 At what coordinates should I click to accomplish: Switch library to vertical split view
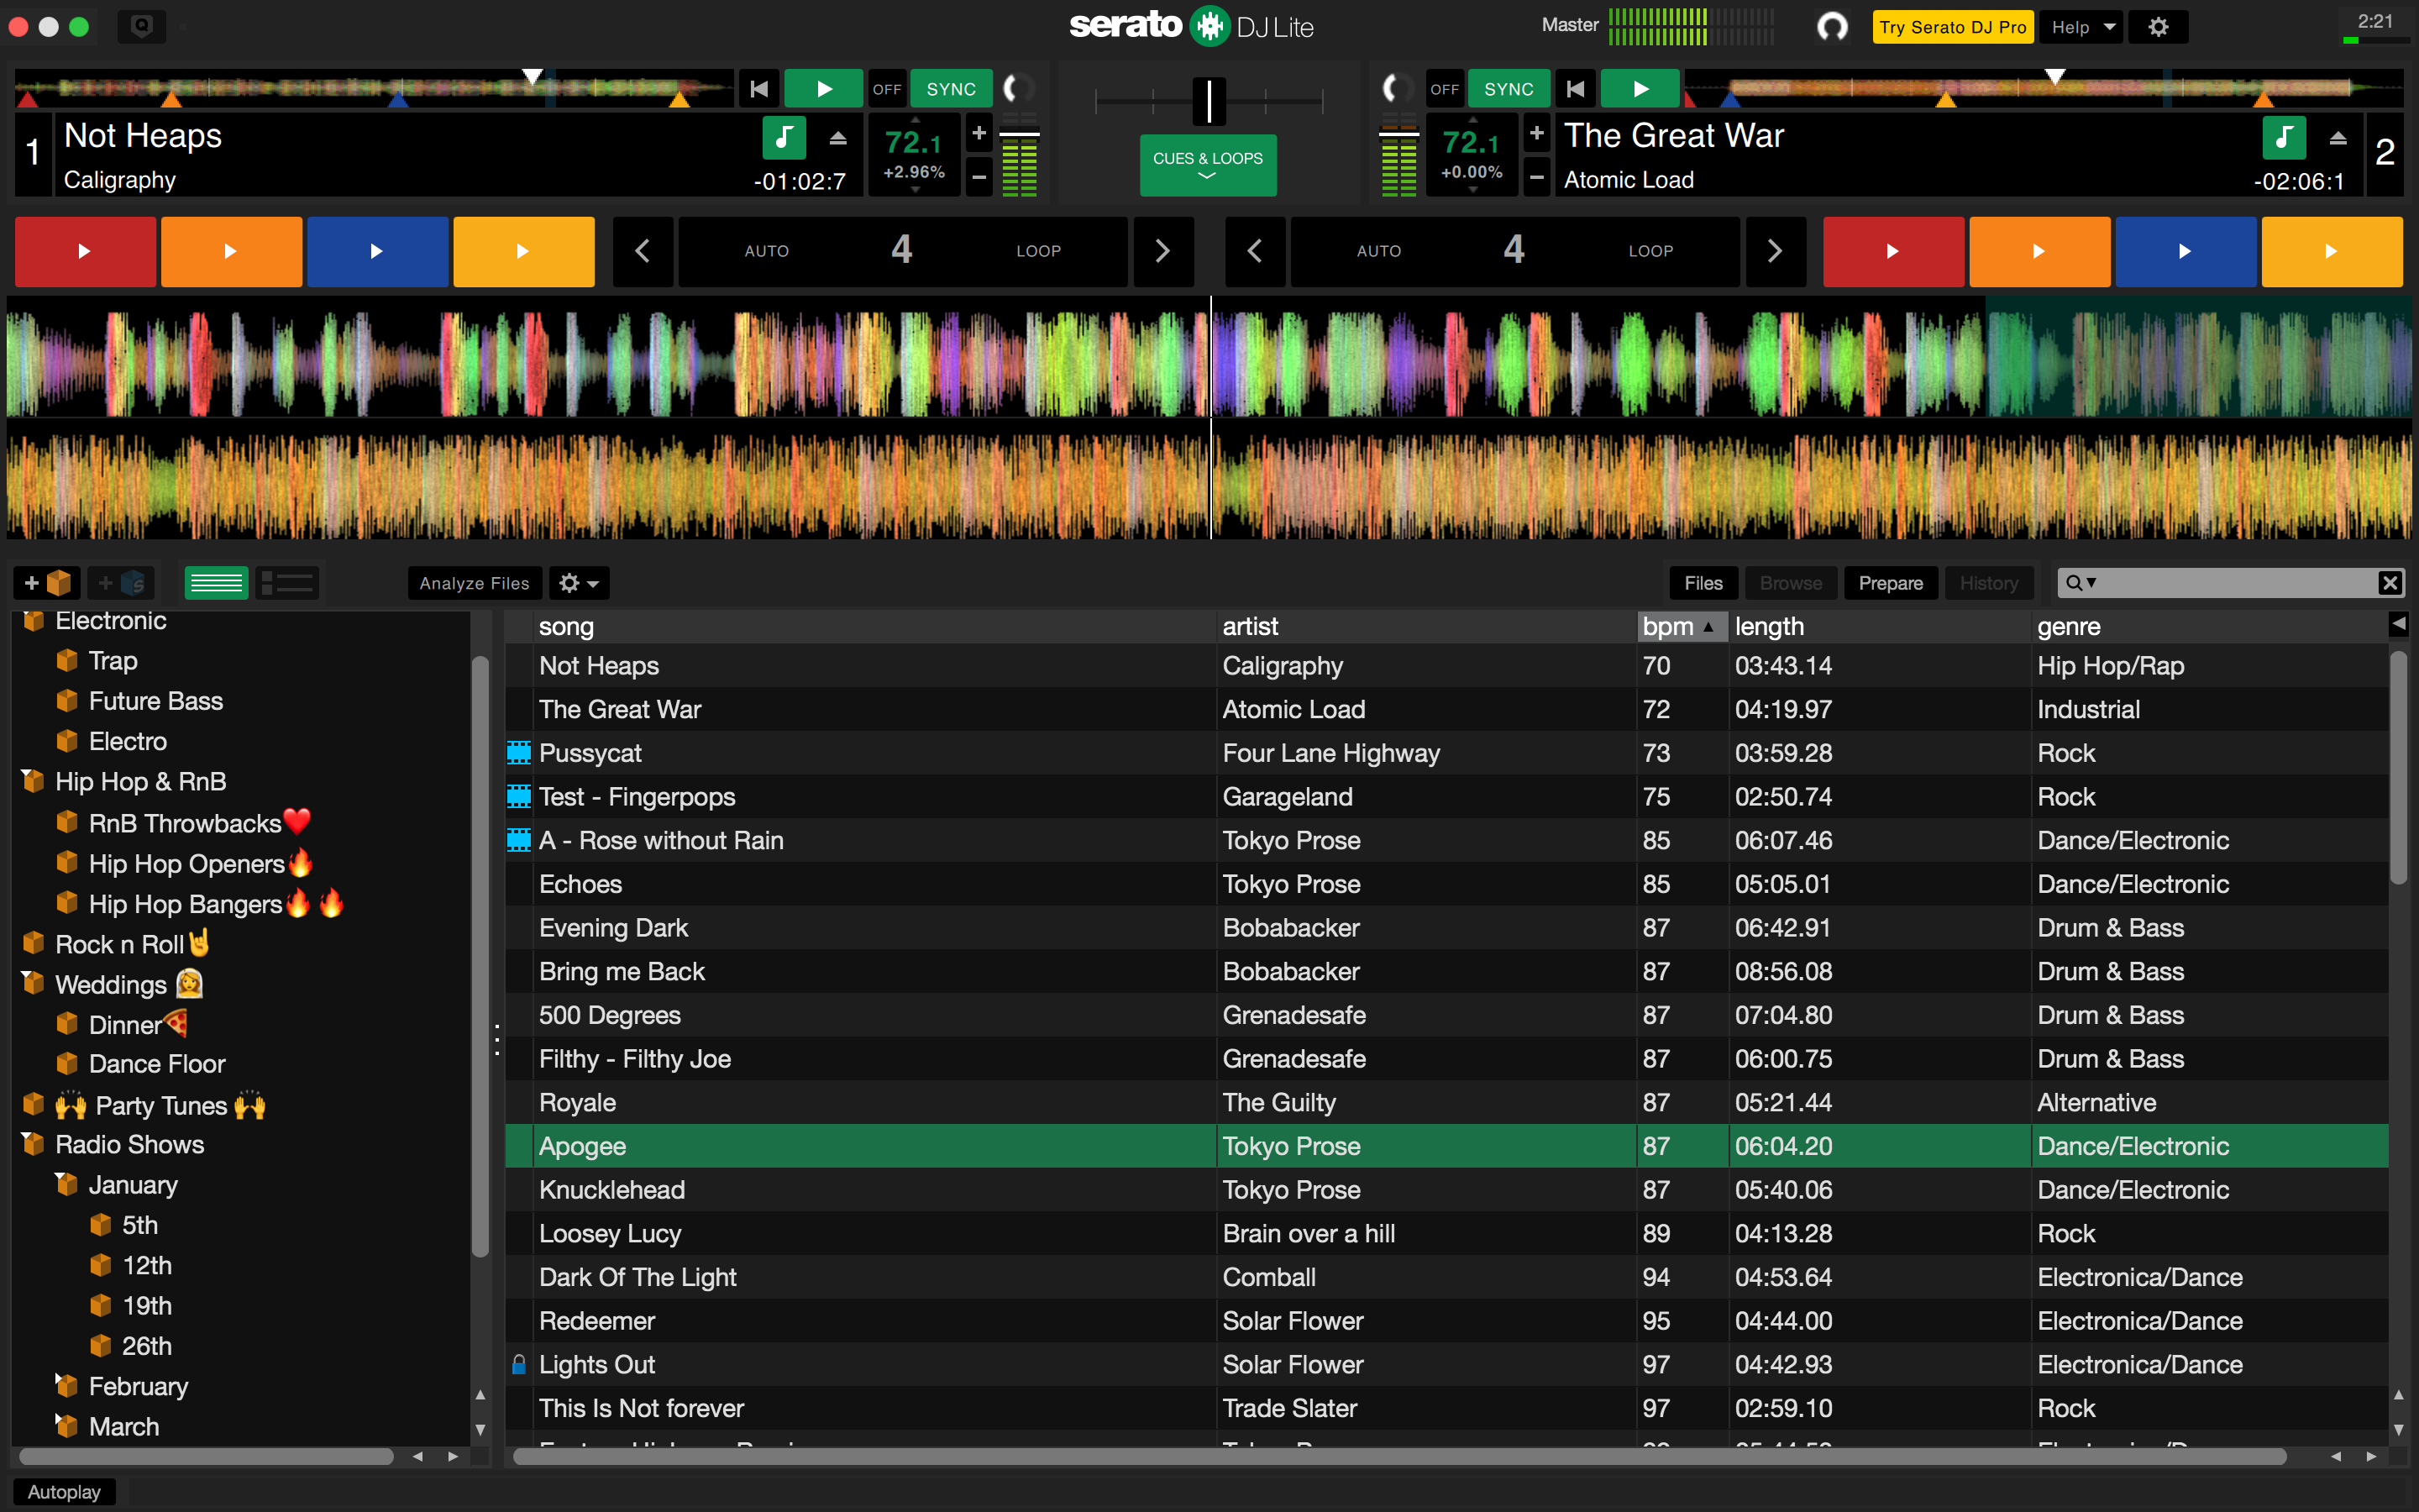(287, 582)
